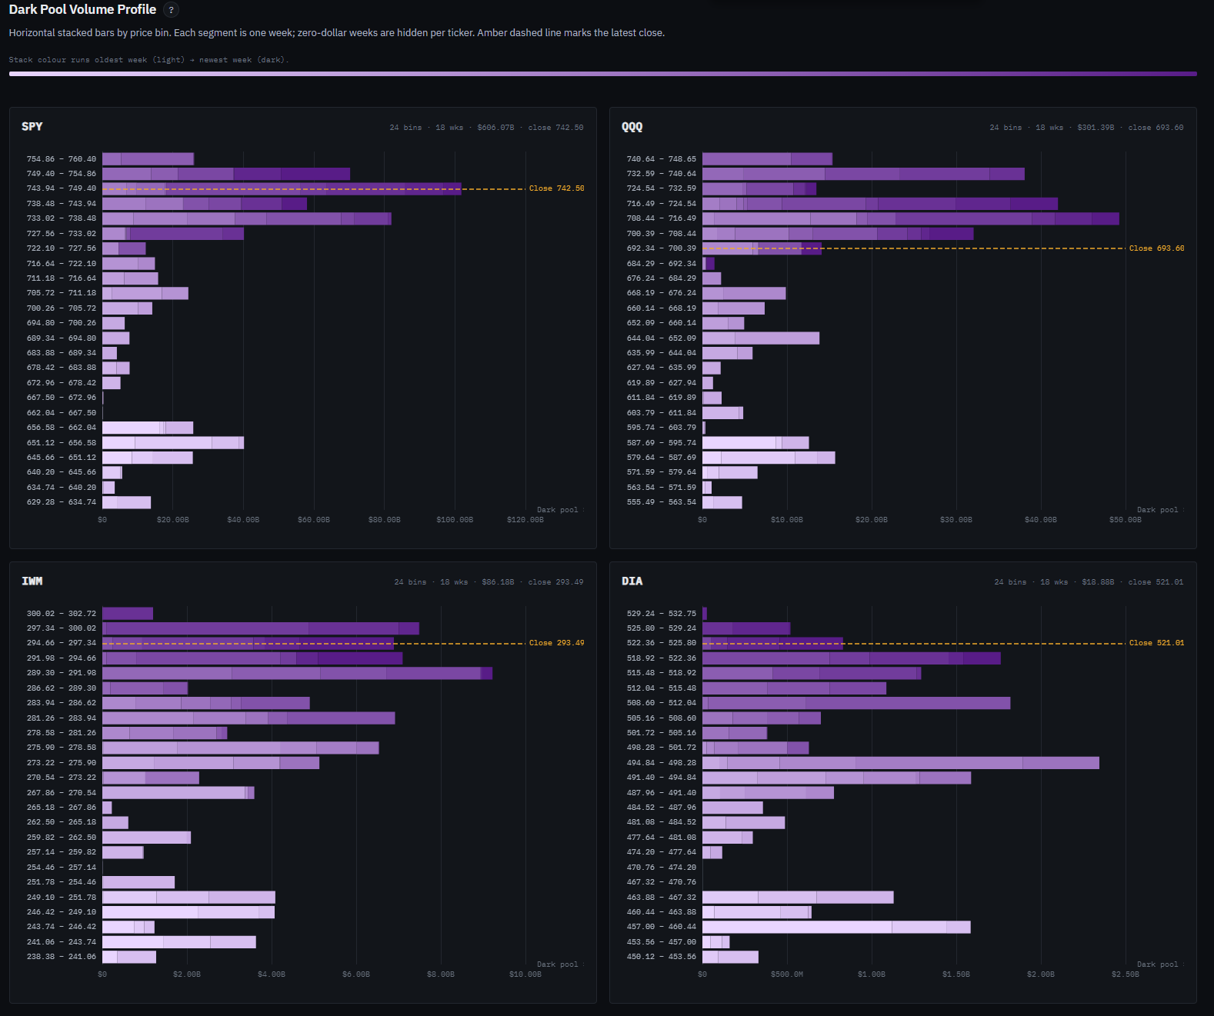
Task: Select the DIA bin label 450.12 – 453.56
Action: 662,957
